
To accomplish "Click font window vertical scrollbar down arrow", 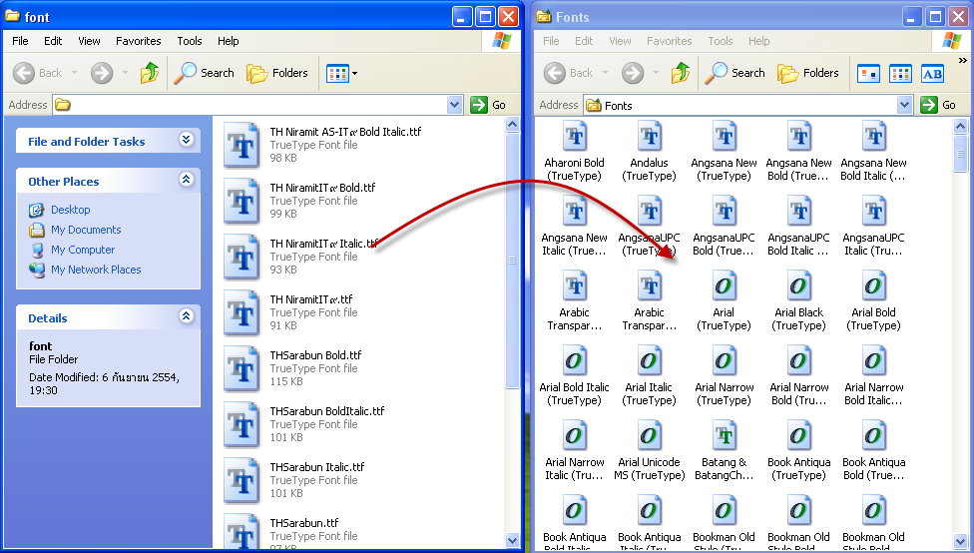I will click(513, 540).
